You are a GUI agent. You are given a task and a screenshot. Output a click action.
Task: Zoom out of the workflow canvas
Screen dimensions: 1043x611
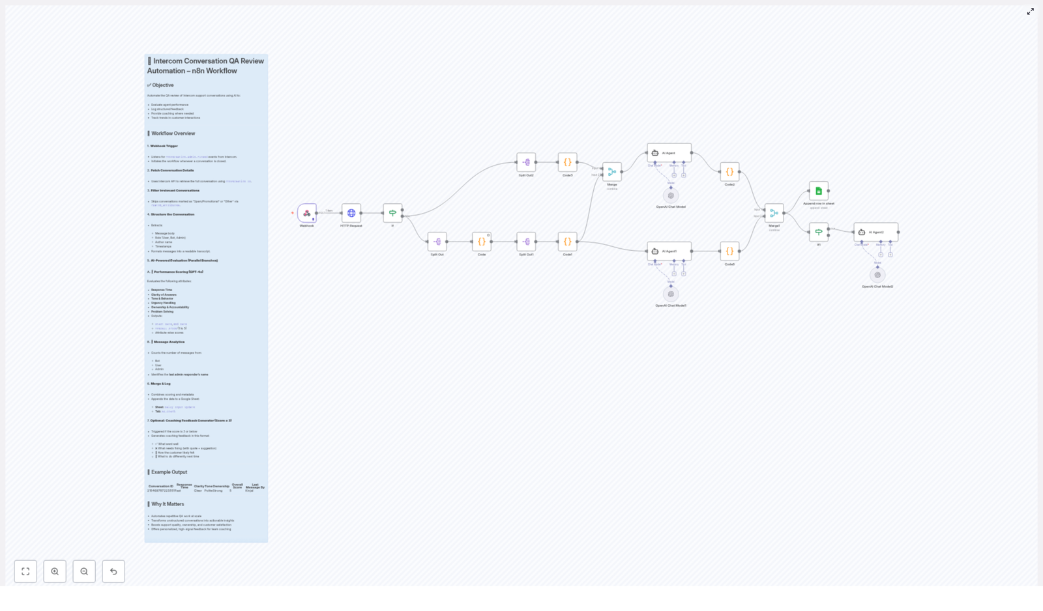coord(84,571)
